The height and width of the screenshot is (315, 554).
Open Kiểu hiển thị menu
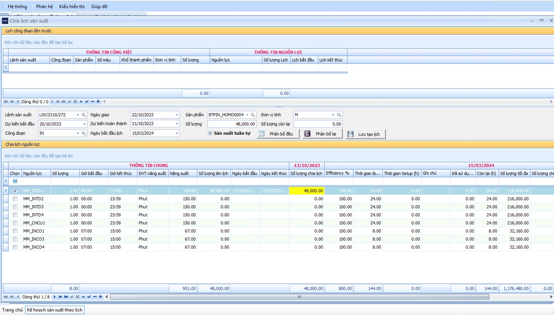click(x=72, y=7)
